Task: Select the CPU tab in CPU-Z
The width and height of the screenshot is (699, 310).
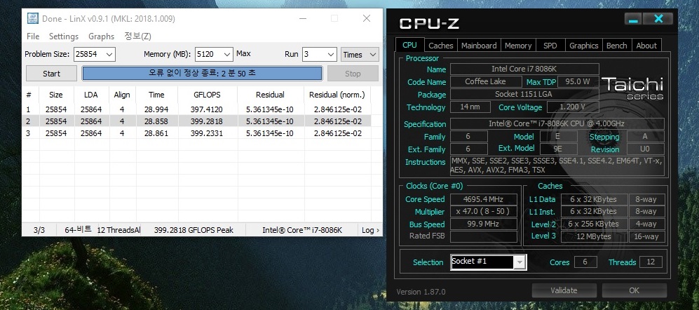Action: coord(409,45)
